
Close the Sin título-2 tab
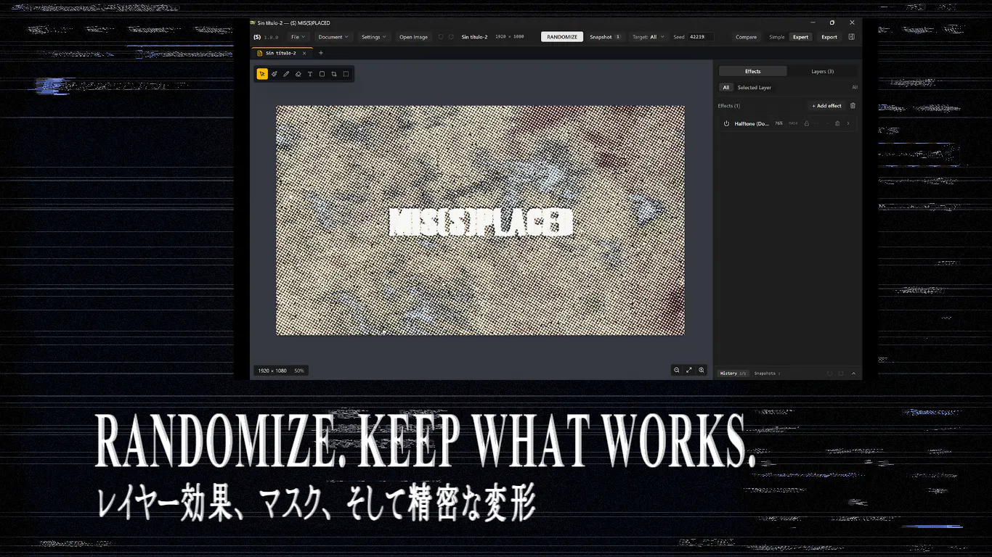(x=304, y=53)
